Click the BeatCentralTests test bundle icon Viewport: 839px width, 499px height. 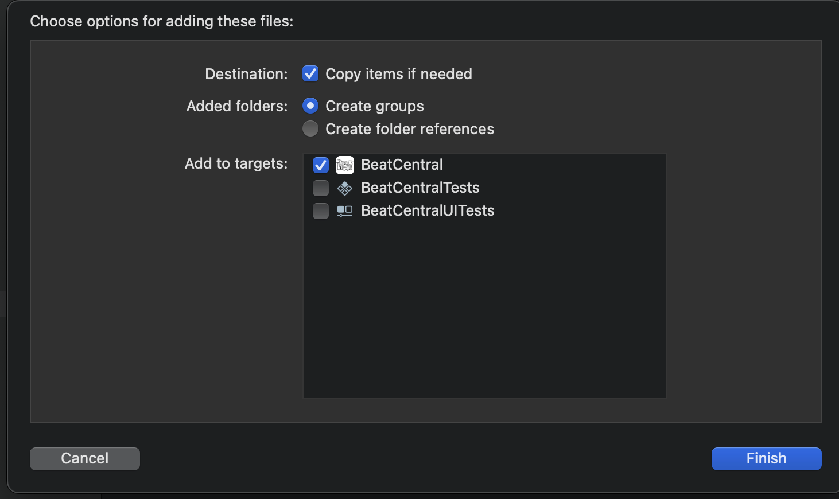[x=344, y=188]
